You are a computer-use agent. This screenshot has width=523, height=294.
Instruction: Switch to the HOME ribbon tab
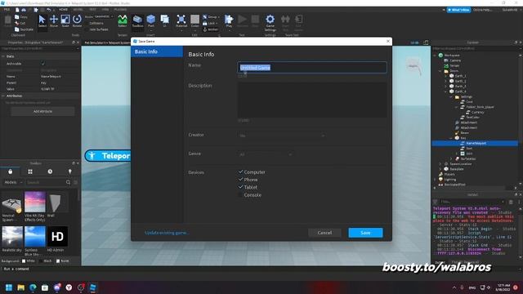click(63, 10)
